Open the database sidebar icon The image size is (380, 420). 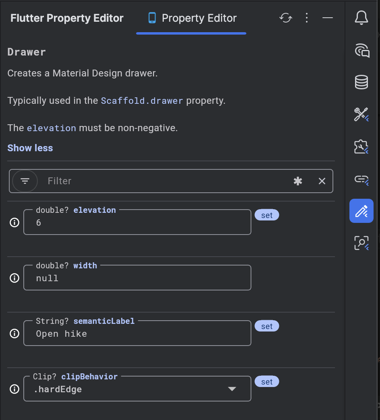coord(361,82)
